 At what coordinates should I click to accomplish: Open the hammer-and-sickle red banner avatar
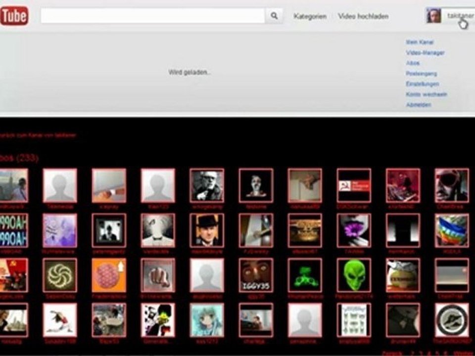point(354,185)
